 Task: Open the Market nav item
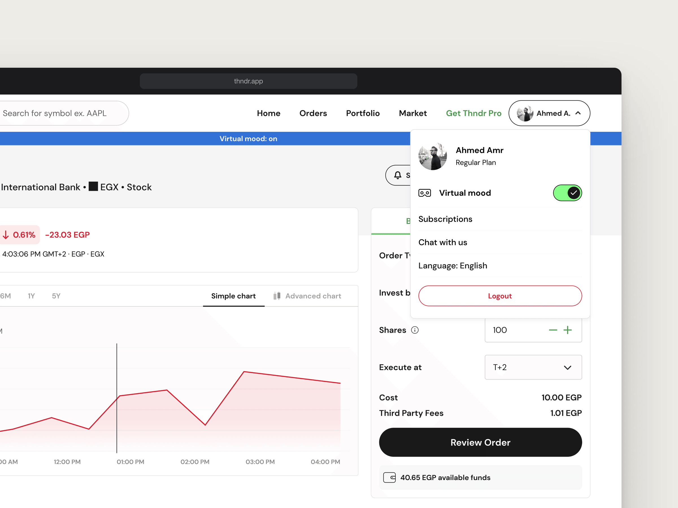pyautogui.click(x=412, y=113)
